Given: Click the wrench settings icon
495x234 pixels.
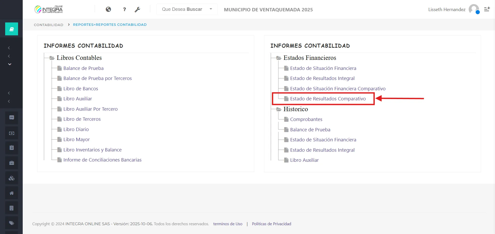Looking at the screenshot, I should (138, 9).
